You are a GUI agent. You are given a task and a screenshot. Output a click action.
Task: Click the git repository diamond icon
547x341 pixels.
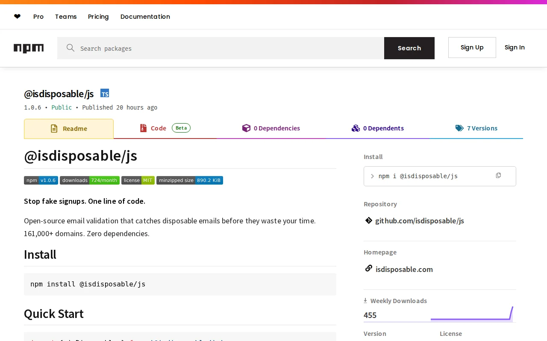[368, 220]
